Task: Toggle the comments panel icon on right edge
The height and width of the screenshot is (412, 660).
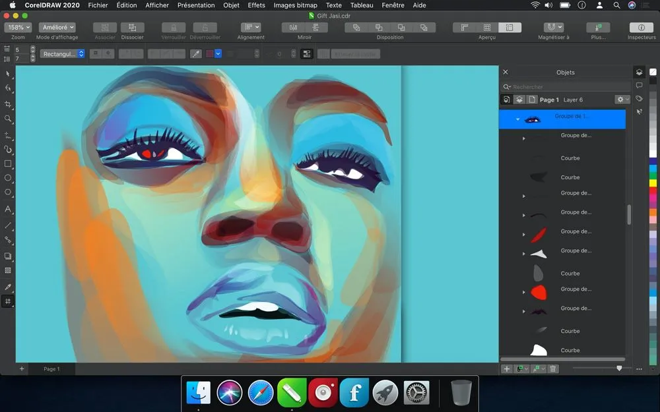Action: pyautogui.click(x=639, y=86)
